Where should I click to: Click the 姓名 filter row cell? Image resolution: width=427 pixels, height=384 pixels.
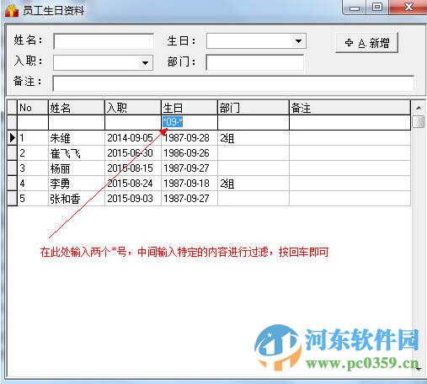(x=77, y=122)
